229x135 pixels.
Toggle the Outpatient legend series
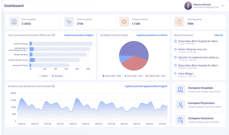pyautogui.click(x=57, y=76)
